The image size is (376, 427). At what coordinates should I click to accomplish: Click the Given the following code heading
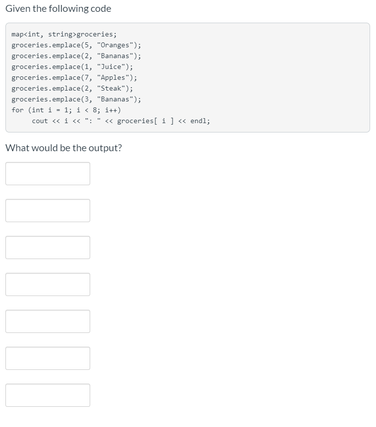(58, 8)
